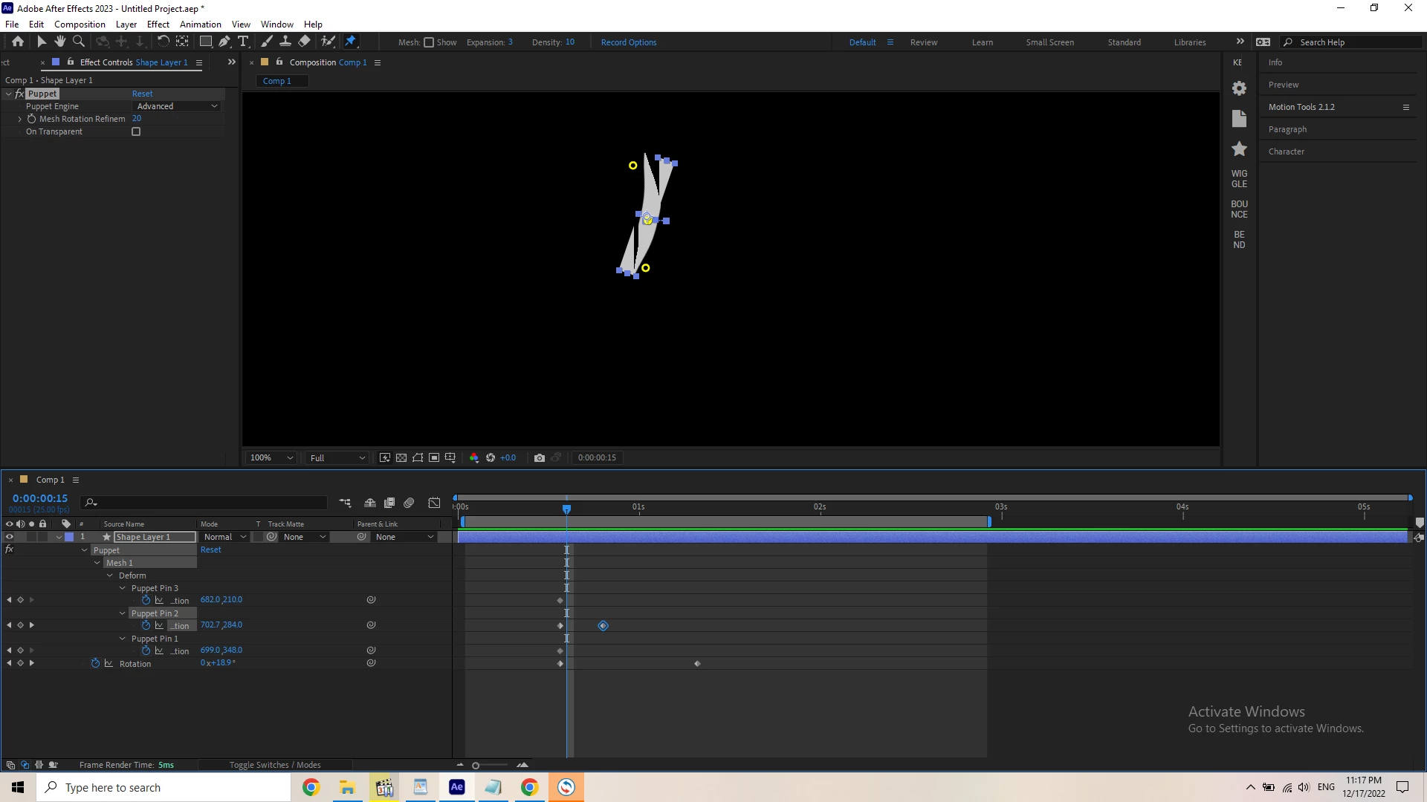Open the Puppet Engine dropdown
The width and height of the screenshot is (1427, 802).
point(177,106)
